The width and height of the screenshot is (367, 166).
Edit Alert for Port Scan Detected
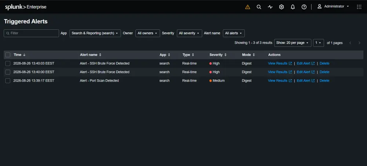(x=306, y=81)
